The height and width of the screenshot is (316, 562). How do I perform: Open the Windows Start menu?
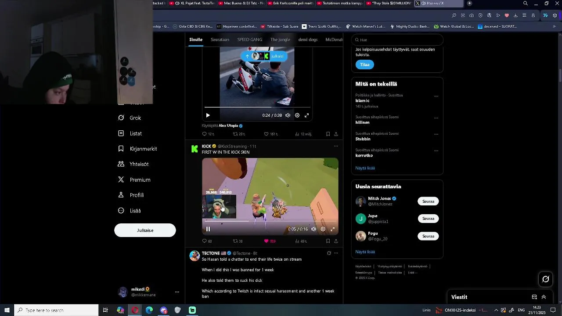coord(7,310)
